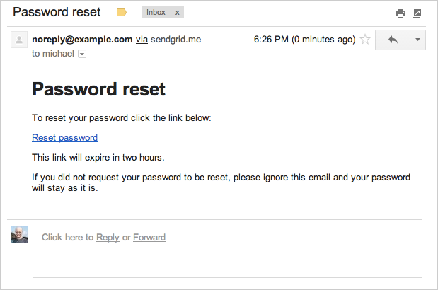
Task: Open the email in a new window
Action: 417,13
